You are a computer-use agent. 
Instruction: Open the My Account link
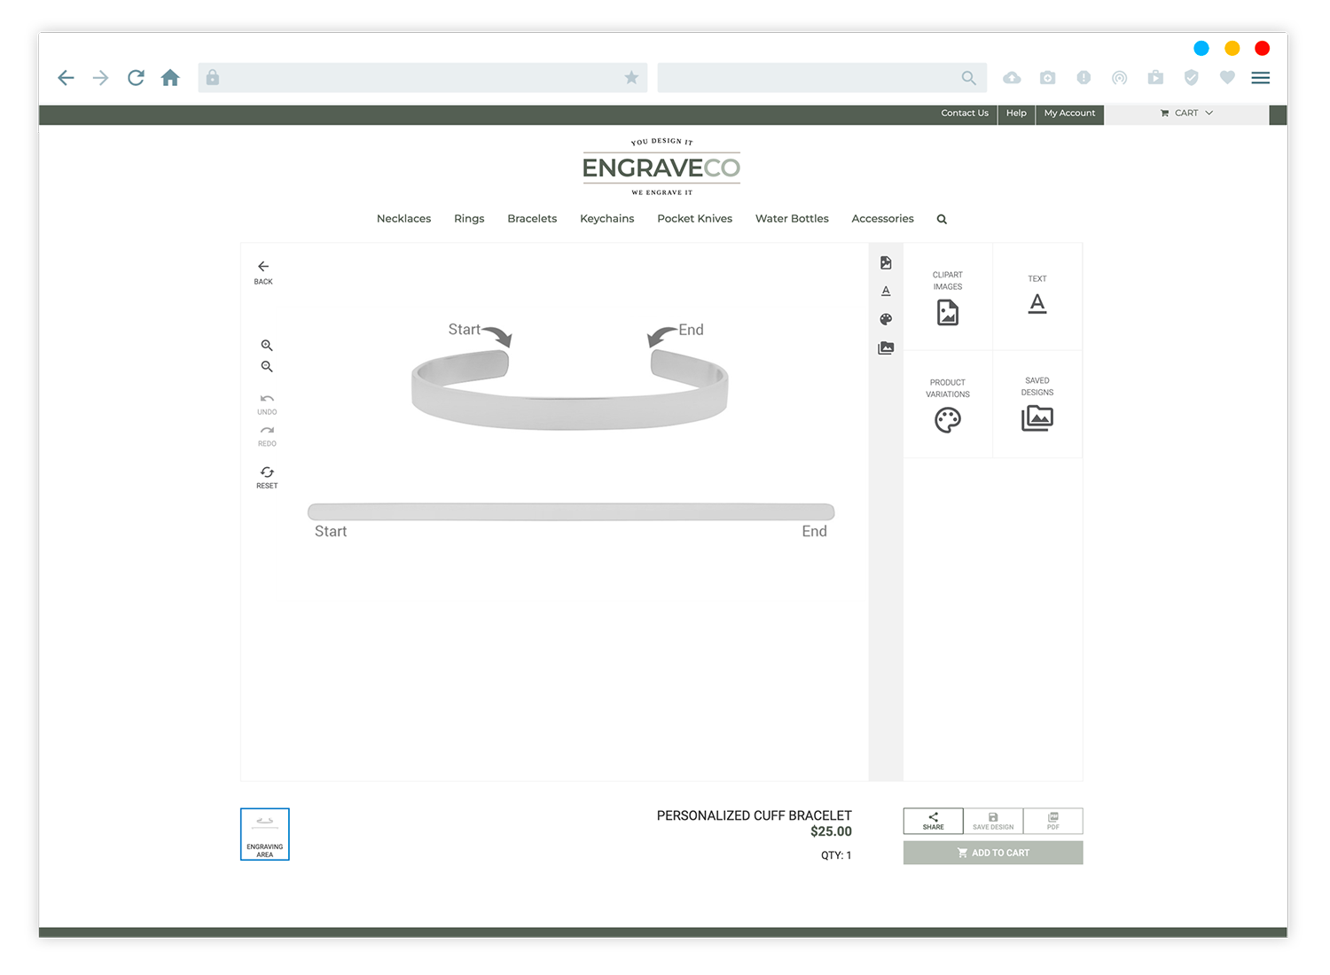pos(1068,113)
